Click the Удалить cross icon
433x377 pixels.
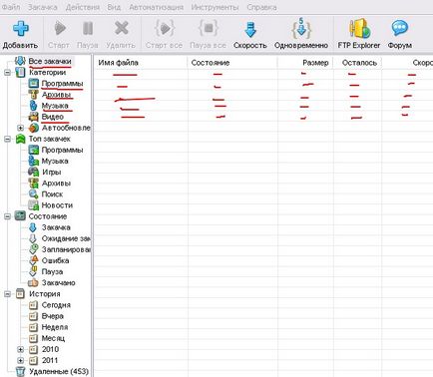(x=122, y=28)
